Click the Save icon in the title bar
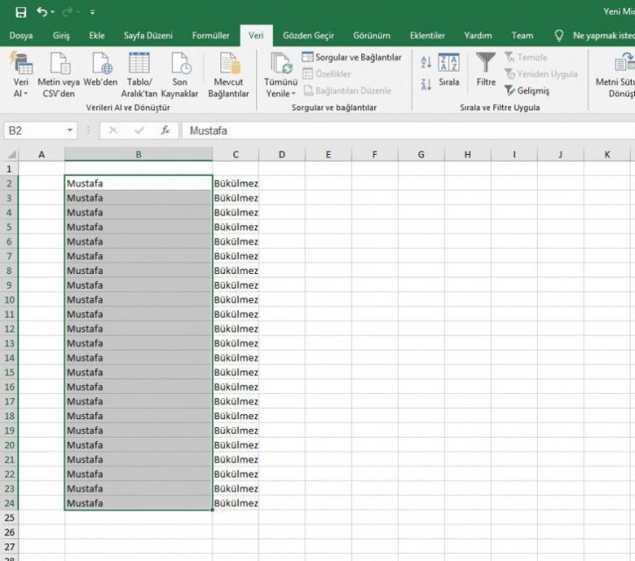This screenshot has width=635, height=561. click(20, 12)
